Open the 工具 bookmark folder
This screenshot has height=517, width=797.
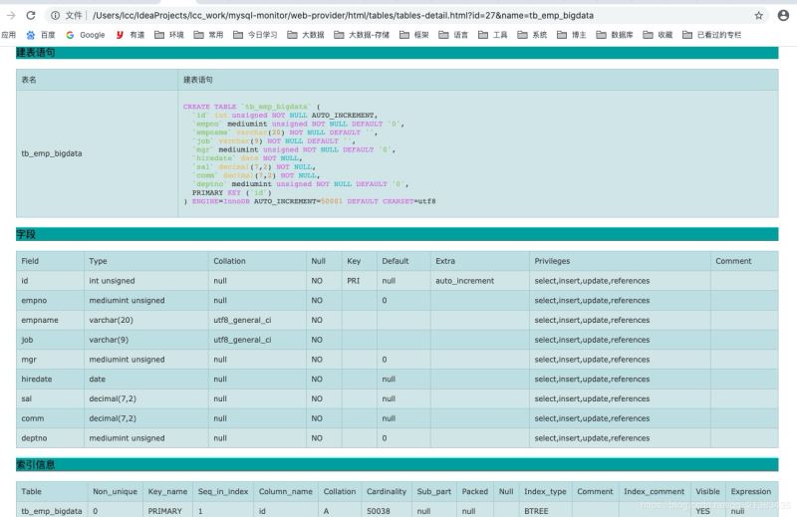coord(493,35)
